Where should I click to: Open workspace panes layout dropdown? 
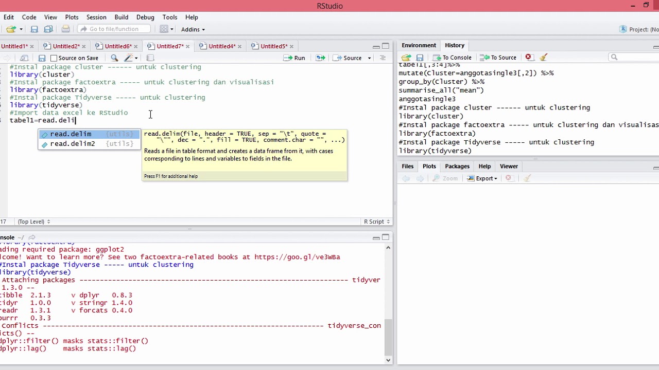click(166, 29)
